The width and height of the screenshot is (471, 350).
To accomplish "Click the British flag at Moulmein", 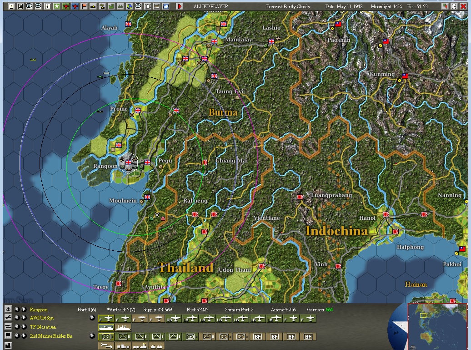I will [x=147, y=197].
